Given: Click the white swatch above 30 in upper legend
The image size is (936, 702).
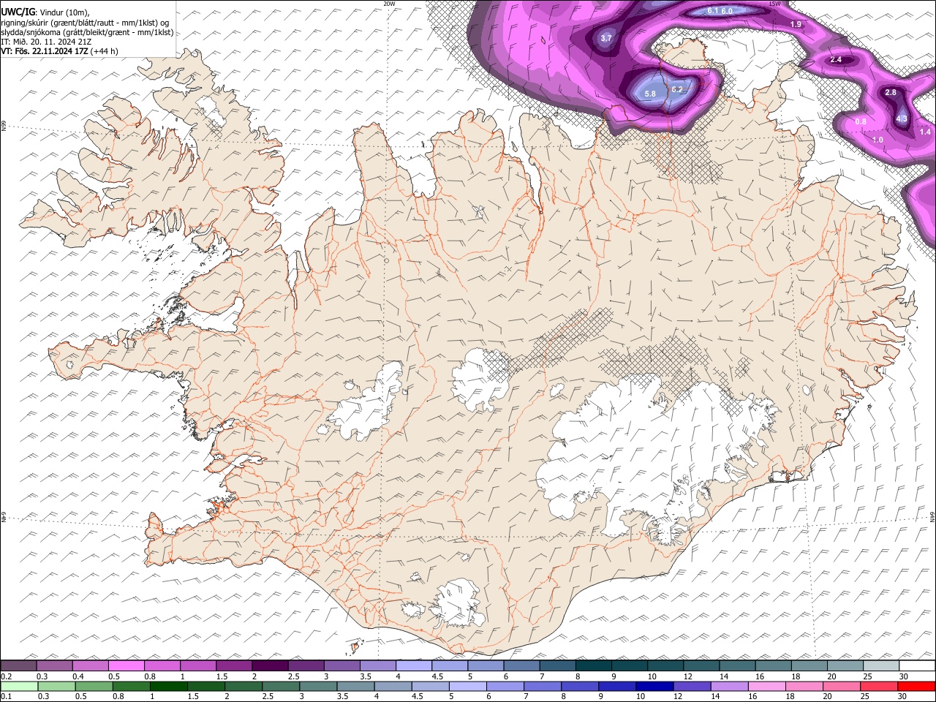Looking at the screenshot, I should click(917, 665).
